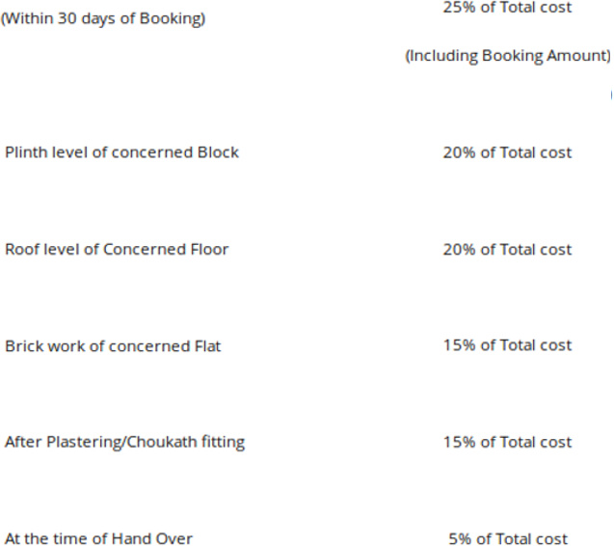Select 'Plinth level of concerned Block' stage
Viewport: 614px width, 546px height.
pos(121,152)
